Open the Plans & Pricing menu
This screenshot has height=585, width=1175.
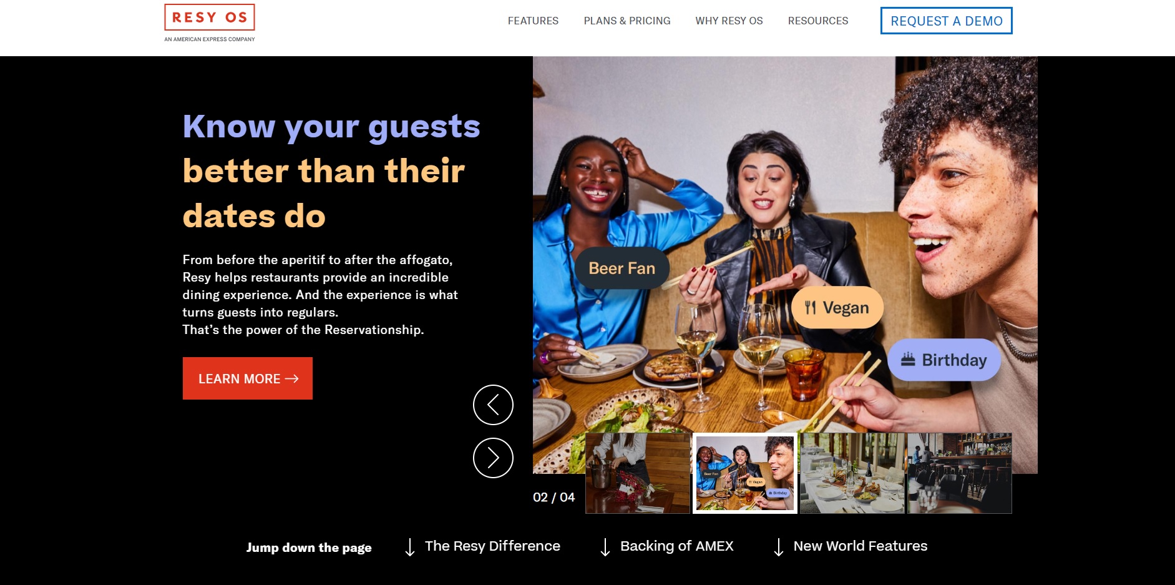[627, 21]
